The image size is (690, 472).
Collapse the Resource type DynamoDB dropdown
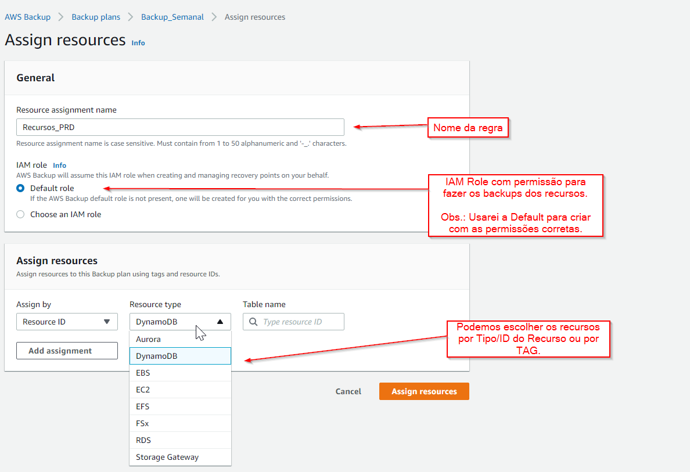coord(181,322)
